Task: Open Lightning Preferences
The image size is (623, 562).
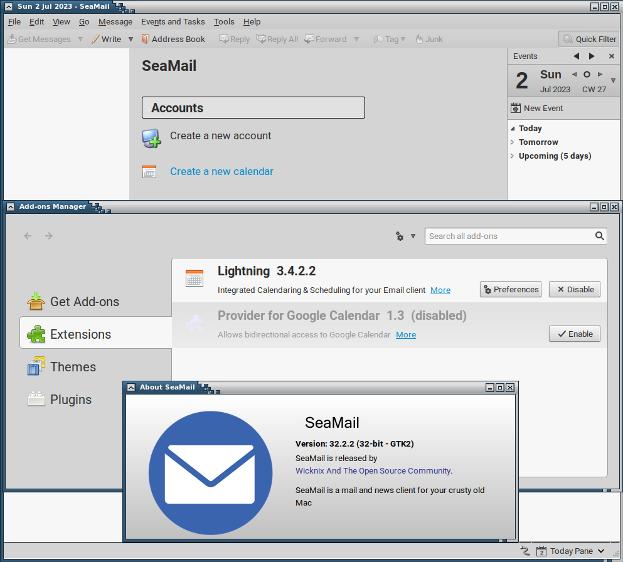Action: [511, 290]
